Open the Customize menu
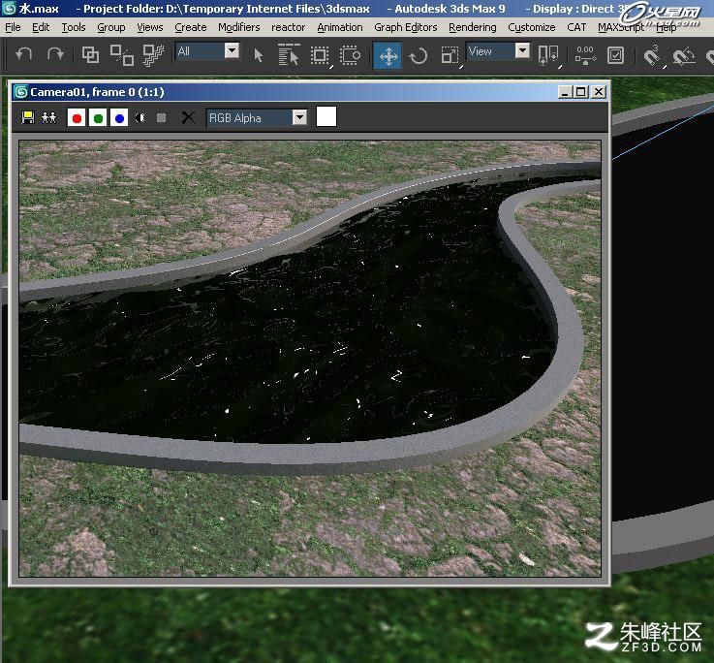The height and width of the screenshot is (663, 714). (x=532, y=27)
